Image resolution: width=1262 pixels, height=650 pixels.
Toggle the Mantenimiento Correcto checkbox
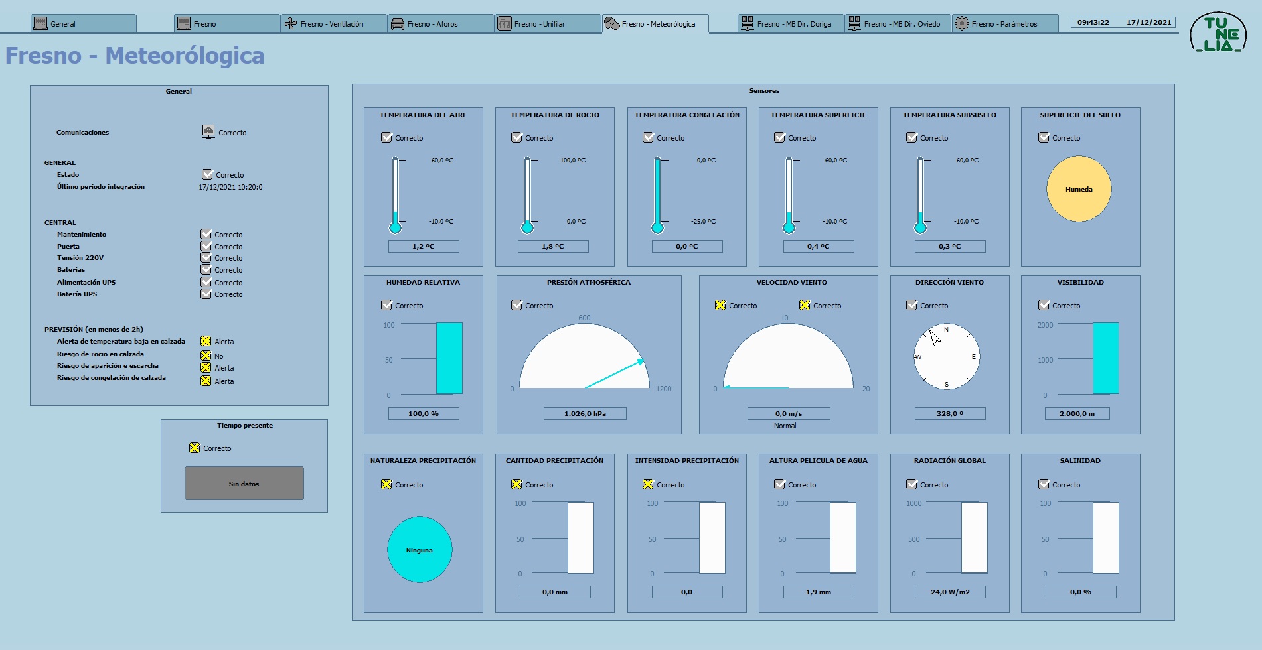[206, 234]
